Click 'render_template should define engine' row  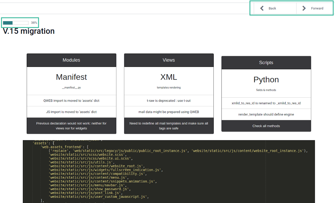click(x=266, y=115)
